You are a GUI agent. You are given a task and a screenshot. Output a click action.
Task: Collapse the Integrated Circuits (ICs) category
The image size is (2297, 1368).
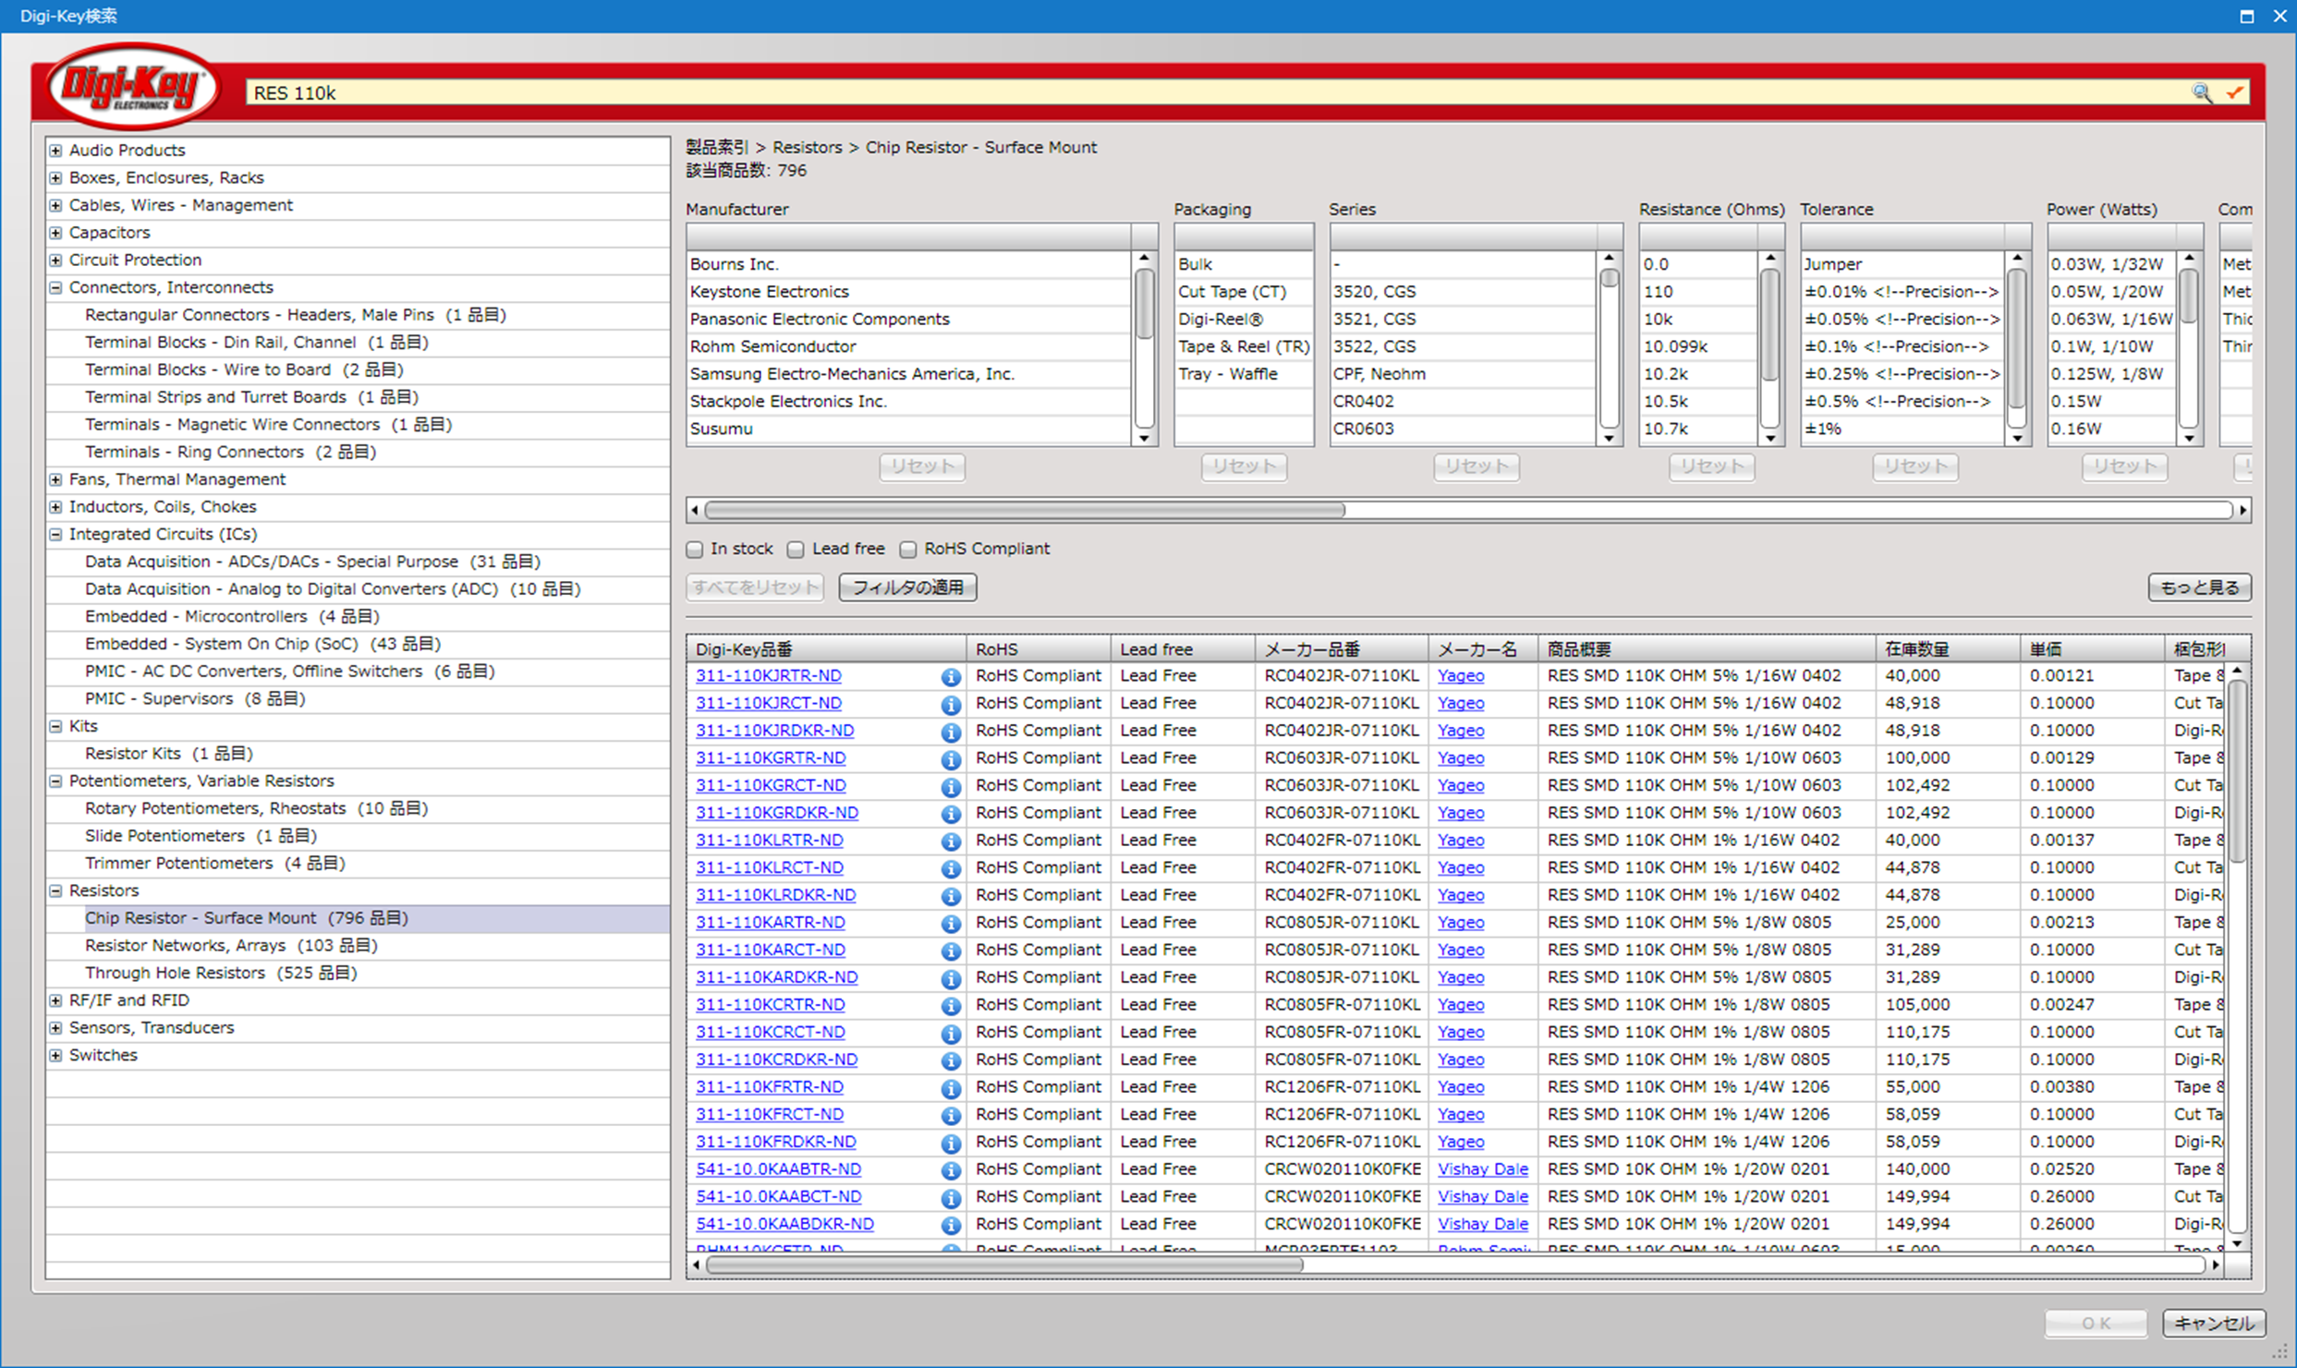tap(56, 535)
